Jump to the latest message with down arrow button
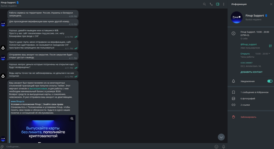 [x=221, y=137]
